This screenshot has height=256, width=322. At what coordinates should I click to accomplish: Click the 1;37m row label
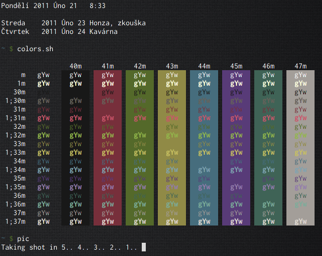tap(15, 221)
